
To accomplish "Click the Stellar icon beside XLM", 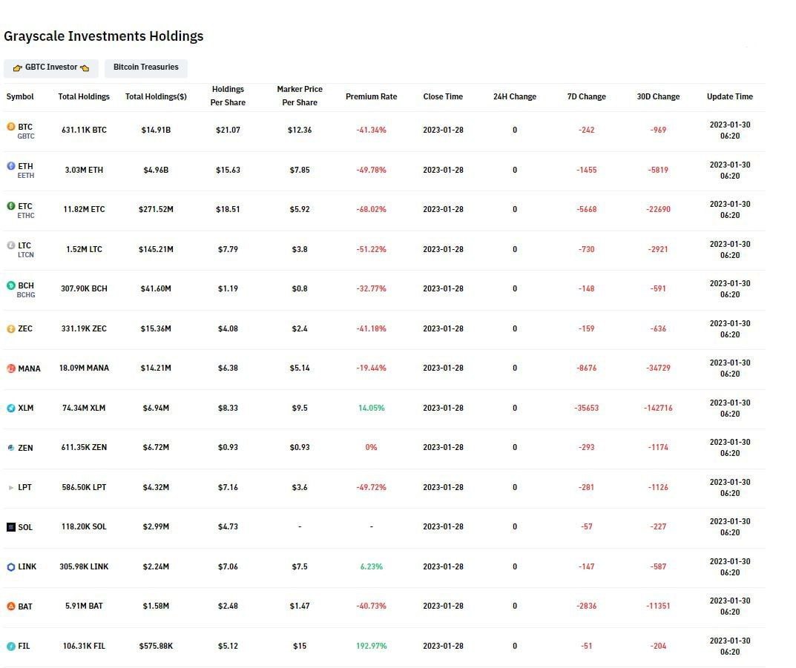I will pyautogui.click(x=10, y=408).
